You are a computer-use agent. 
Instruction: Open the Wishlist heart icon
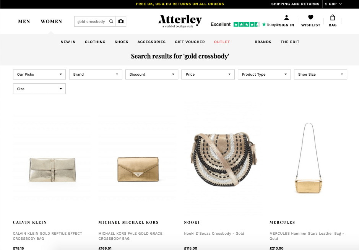pos(310,17)
